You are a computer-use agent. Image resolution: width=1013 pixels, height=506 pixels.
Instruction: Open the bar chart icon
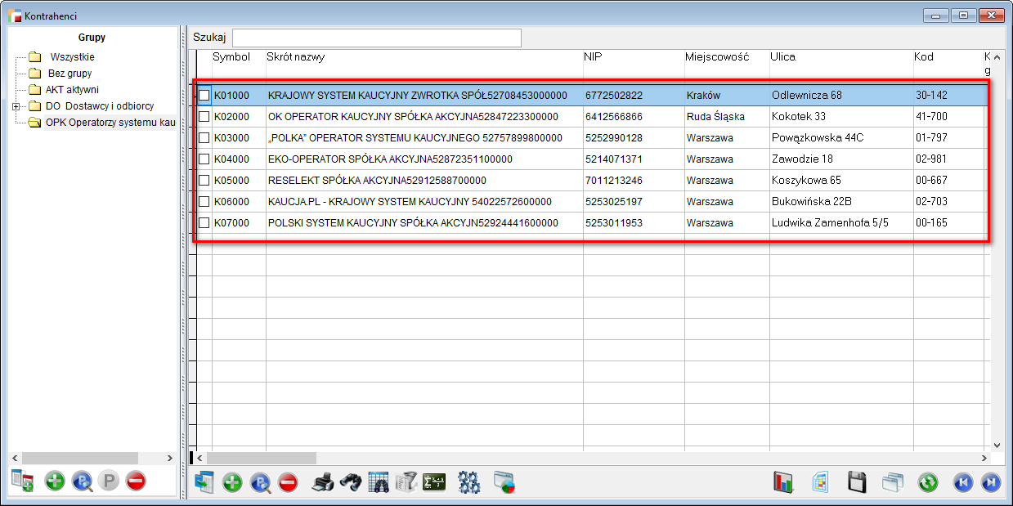[783, 482]
